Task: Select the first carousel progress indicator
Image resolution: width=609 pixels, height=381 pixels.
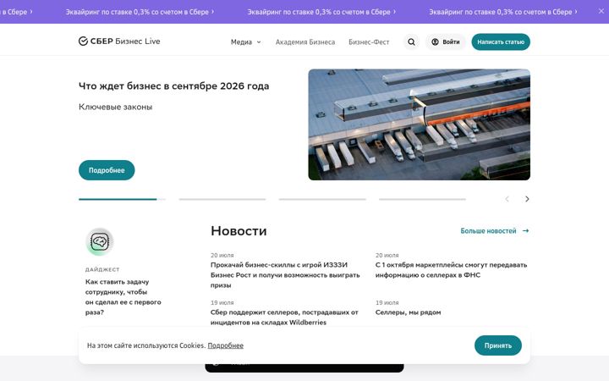Action: point(122,199)
